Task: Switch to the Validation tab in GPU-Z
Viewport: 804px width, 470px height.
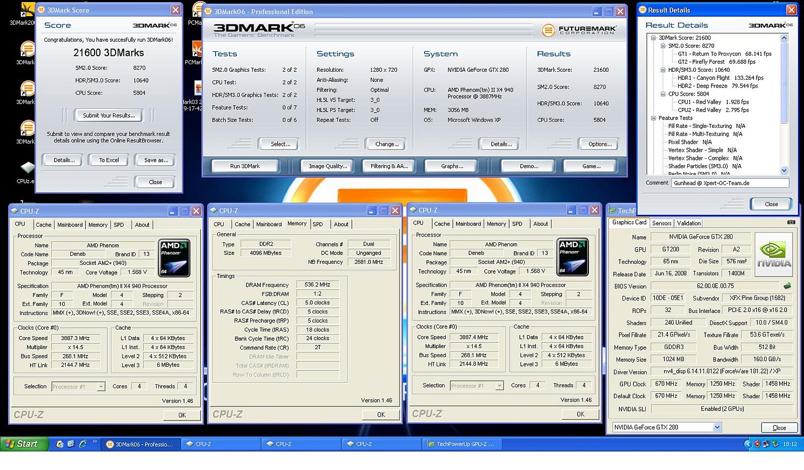Action: point(688,223)
